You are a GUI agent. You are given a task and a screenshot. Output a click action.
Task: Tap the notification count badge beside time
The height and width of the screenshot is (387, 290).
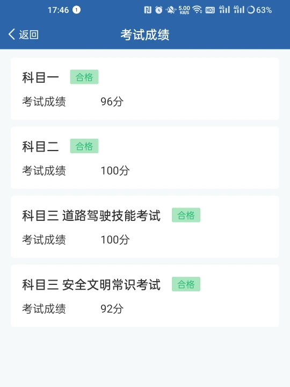[76, 10]
